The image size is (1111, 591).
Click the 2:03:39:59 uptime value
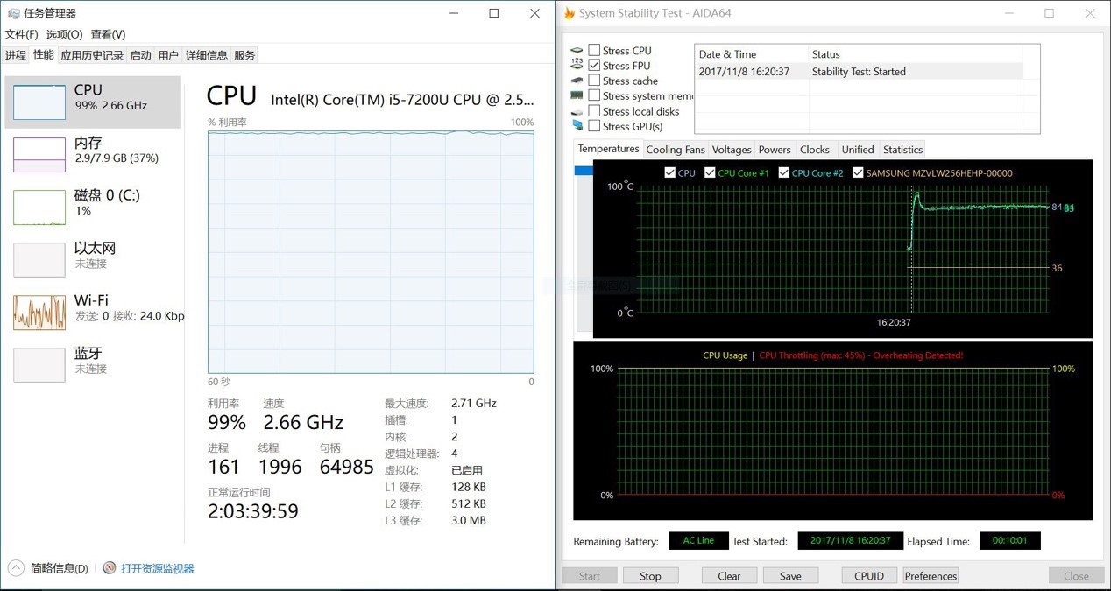pos(253,510)
